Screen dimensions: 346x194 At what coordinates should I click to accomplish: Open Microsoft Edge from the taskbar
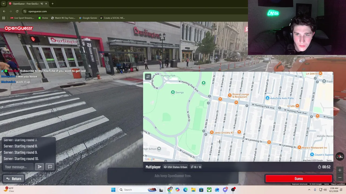pos(185,190)
